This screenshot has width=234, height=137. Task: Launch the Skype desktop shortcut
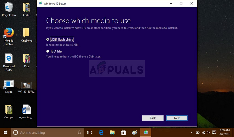pos(9,87)
